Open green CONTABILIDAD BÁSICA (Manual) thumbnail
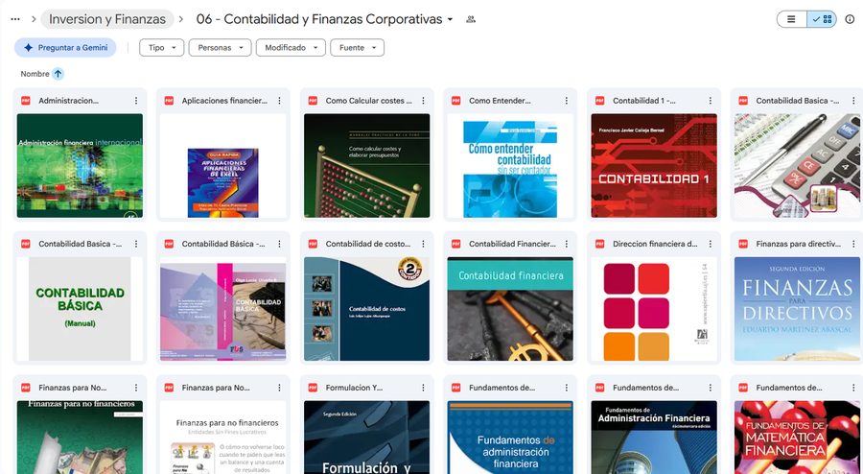 click(x=80, y=309)
